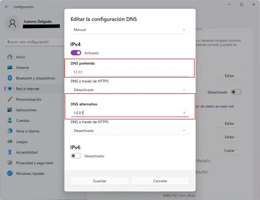Open the Aplicaciones icon in sidebar
This screenshot has height=200, width=260.
[10, 110]
